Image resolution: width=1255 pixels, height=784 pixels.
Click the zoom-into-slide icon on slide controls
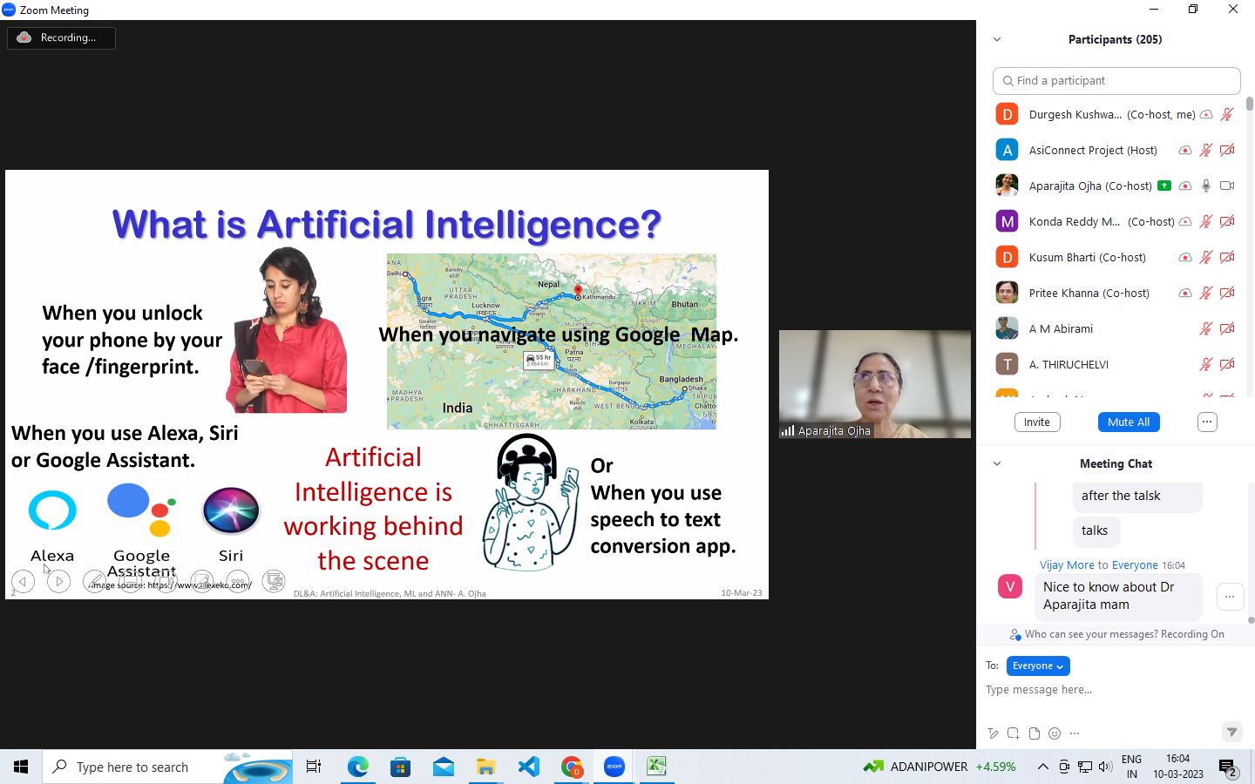[201, 581]
